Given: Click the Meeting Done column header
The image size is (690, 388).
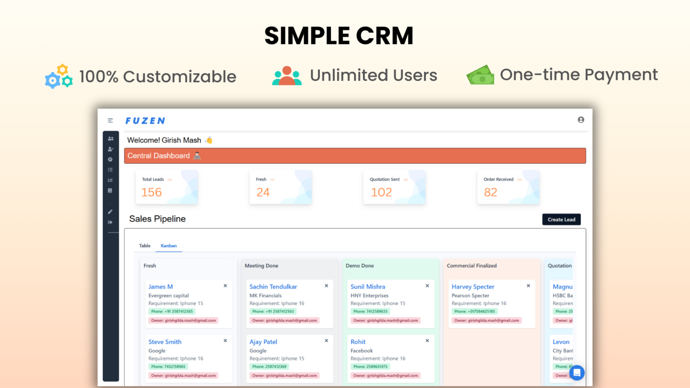Looking at the screenshot, I should point(261,266).
